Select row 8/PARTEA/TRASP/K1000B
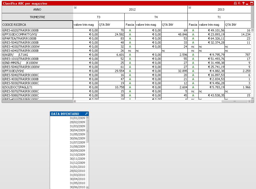Viewport: 256px width, 189px height. [37, 38]
